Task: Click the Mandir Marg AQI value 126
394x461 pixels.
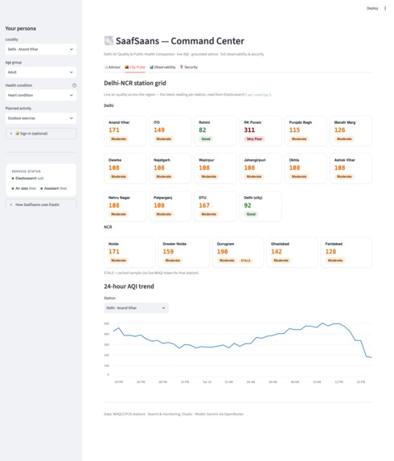Action: coord(339,130)
